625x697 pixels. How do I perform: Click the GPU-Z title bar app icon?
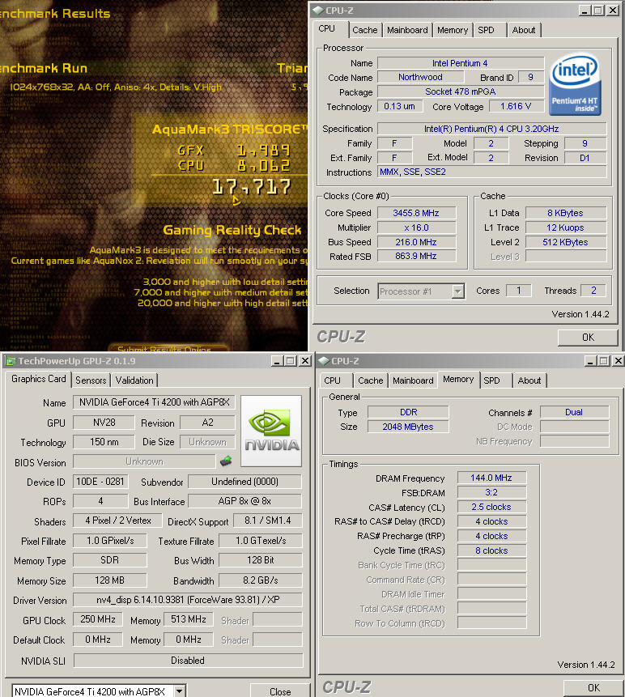pyautogui.click(x=11, y=361)
